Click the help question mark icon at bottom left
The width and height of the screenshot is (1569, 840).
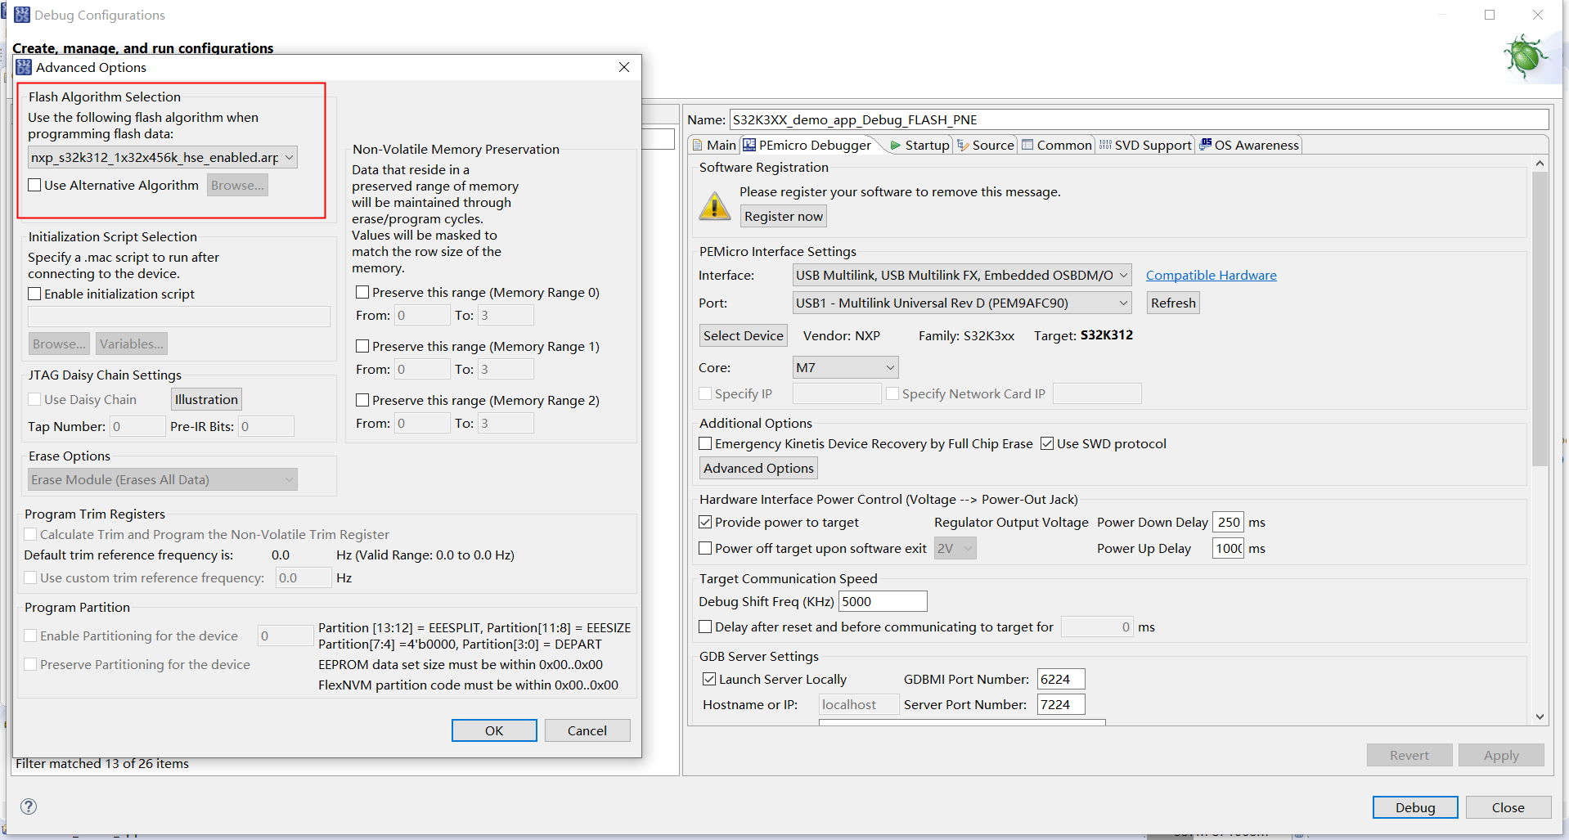28,806
